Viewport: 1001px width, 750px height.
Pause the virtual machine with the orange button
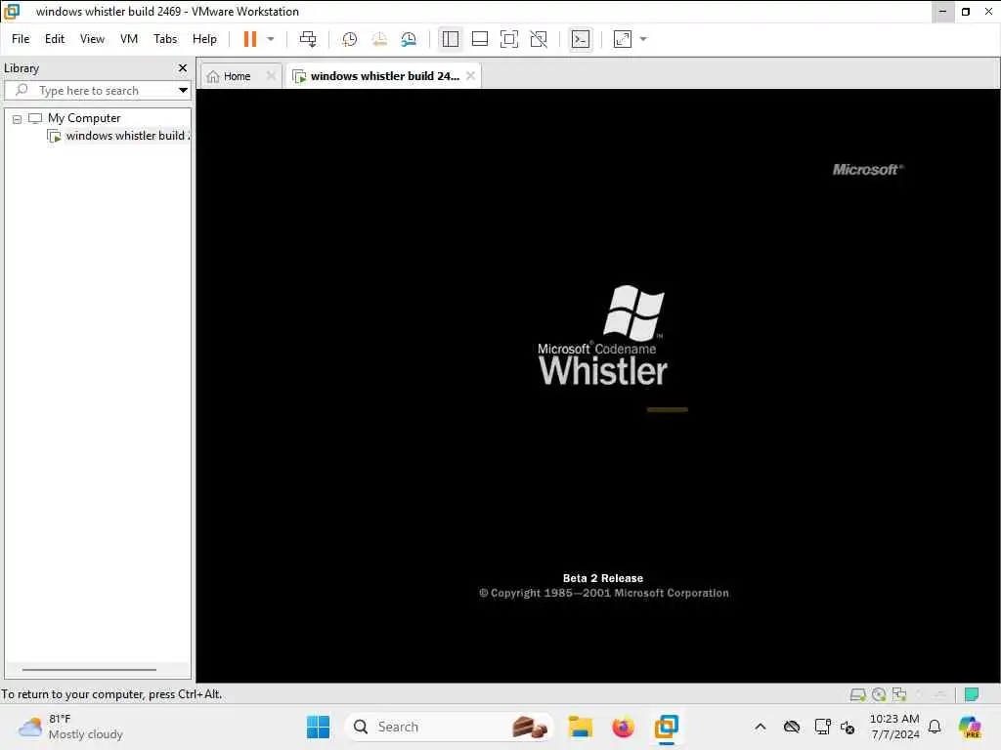click(249, 39)
